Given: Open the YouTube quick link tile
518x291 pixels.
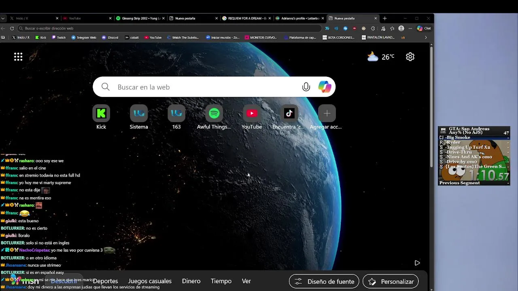Looking at the screenshot, I should (252, 117).
